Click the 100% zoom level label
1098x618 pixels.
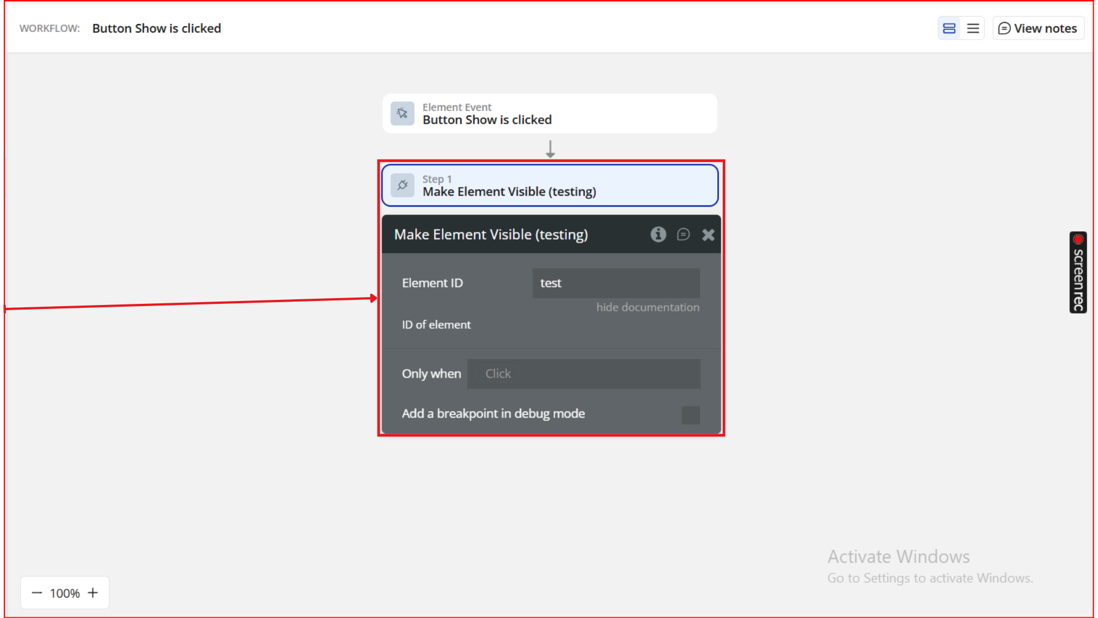pos(65,593)
